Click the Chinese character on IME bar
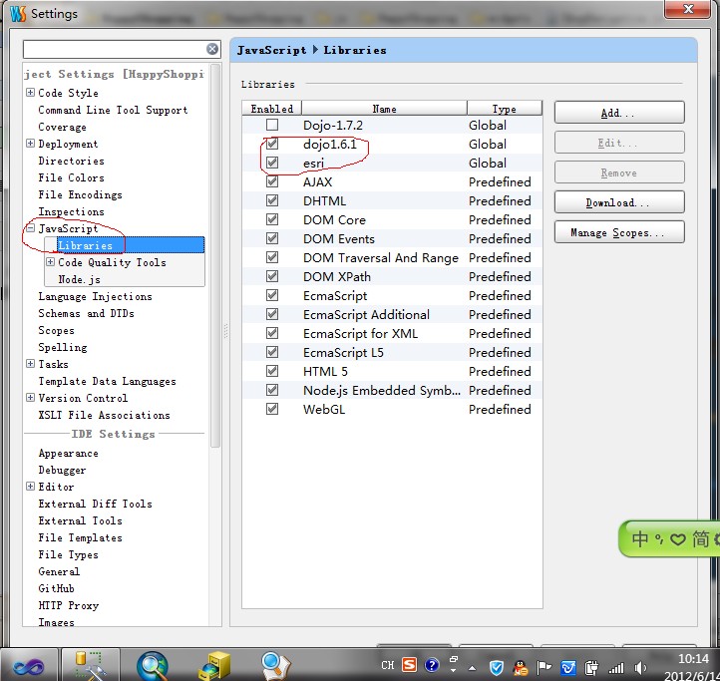This screenshot has height=681, width=720. (x=639, y=538)
